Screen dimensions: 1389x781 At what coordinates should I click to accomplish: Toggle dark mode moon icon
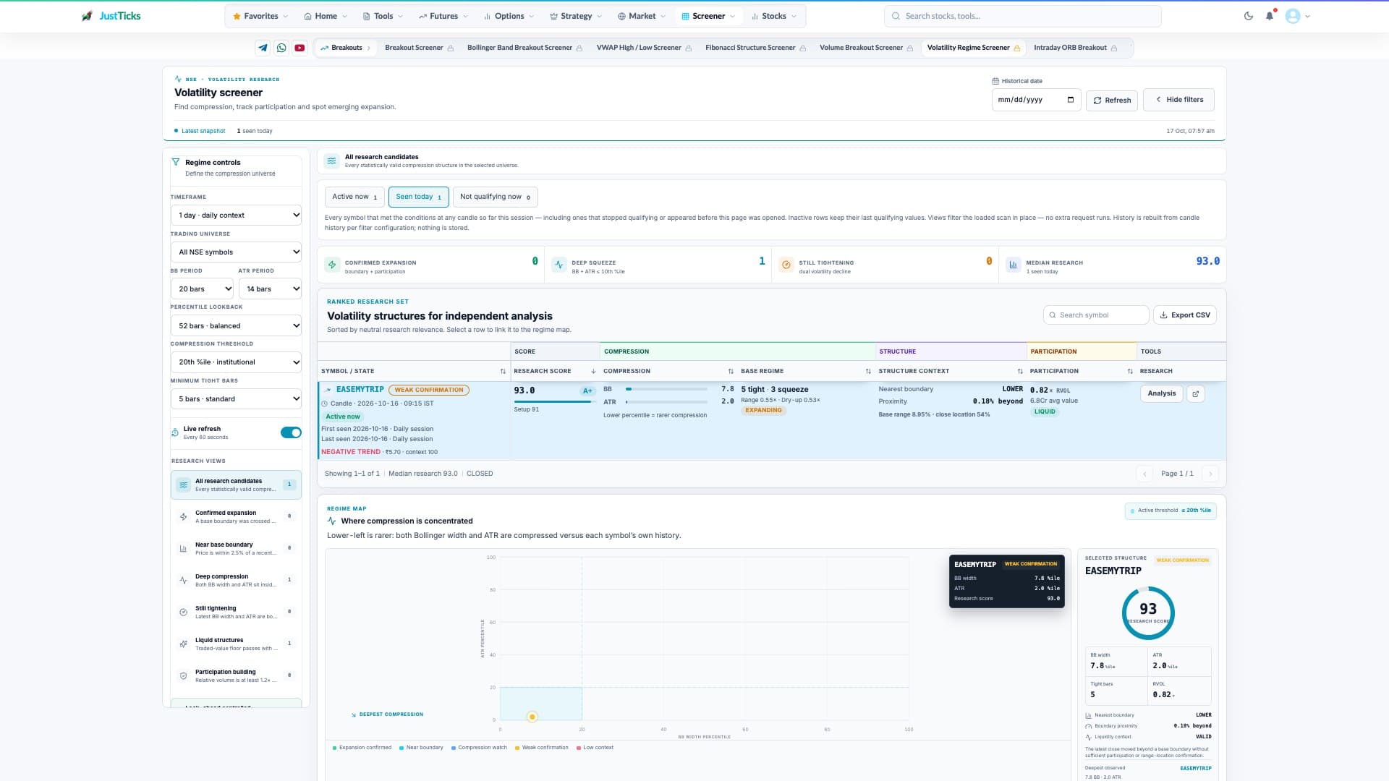click(1249, 16)
